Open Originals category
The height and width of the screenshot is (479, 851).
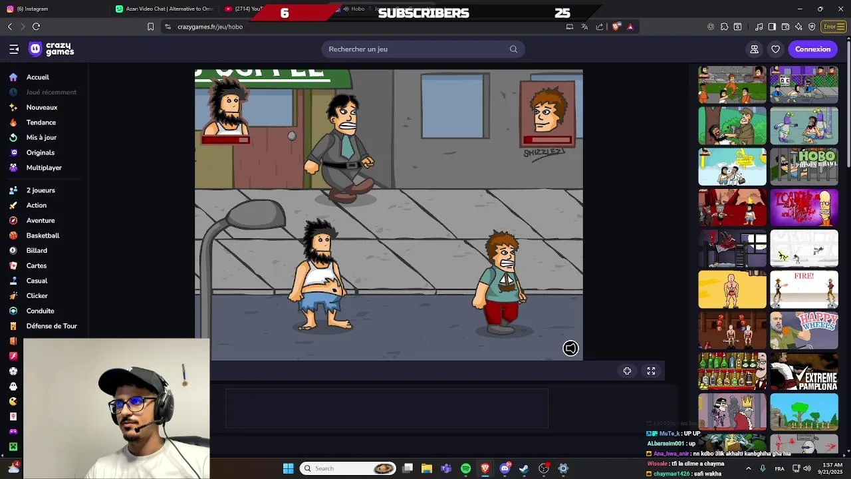[40, 152]
